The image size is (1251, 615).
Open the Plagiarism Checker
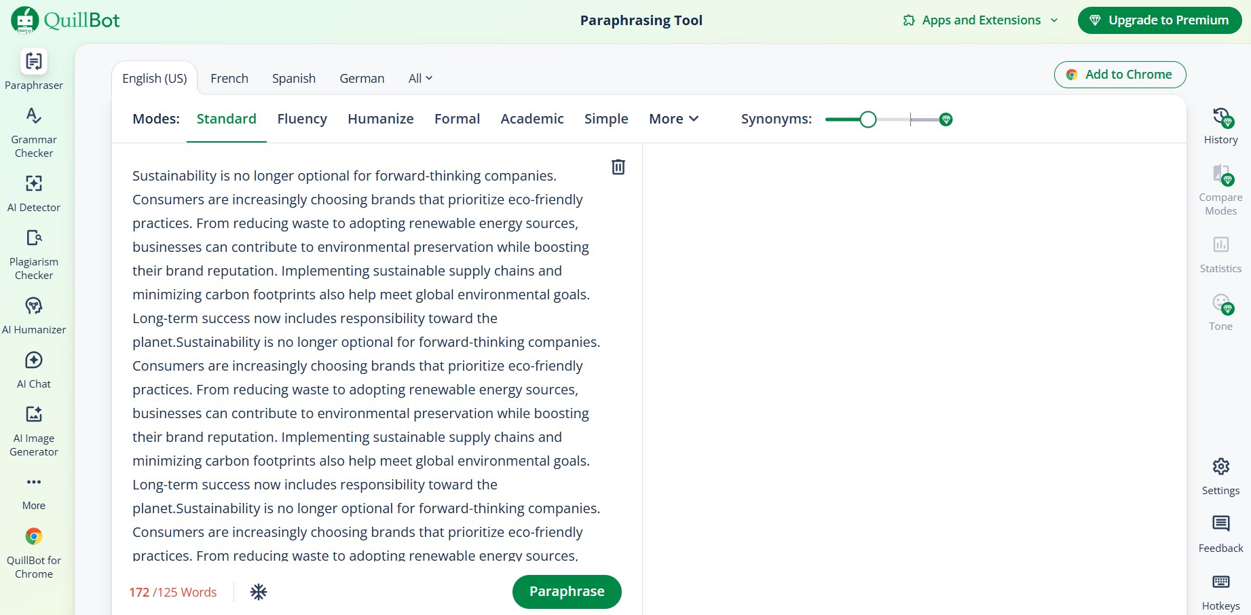(33, 251)
